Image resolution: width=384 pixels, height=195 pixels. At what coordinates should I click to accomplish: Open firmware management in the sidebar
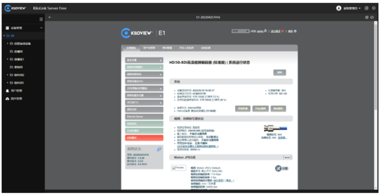17,99
